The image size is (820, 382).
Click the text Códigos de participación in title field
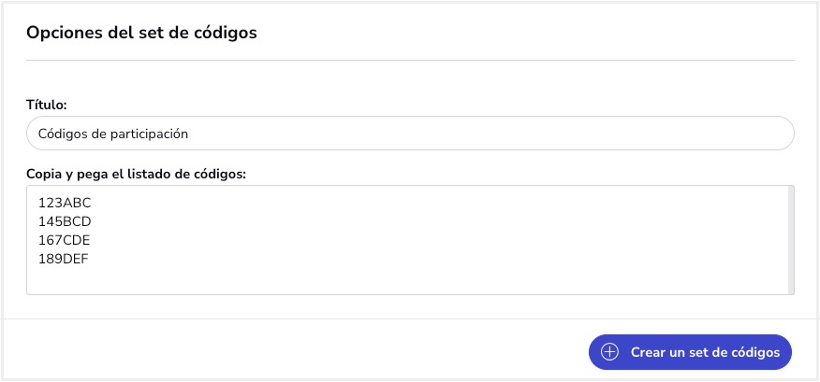(113, 134)
